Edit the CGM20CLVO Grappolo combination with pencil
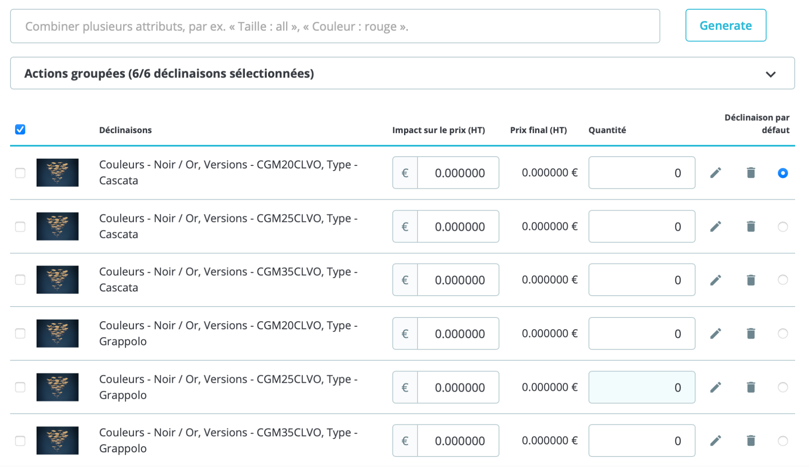809x467 pixels. (715, 334)
